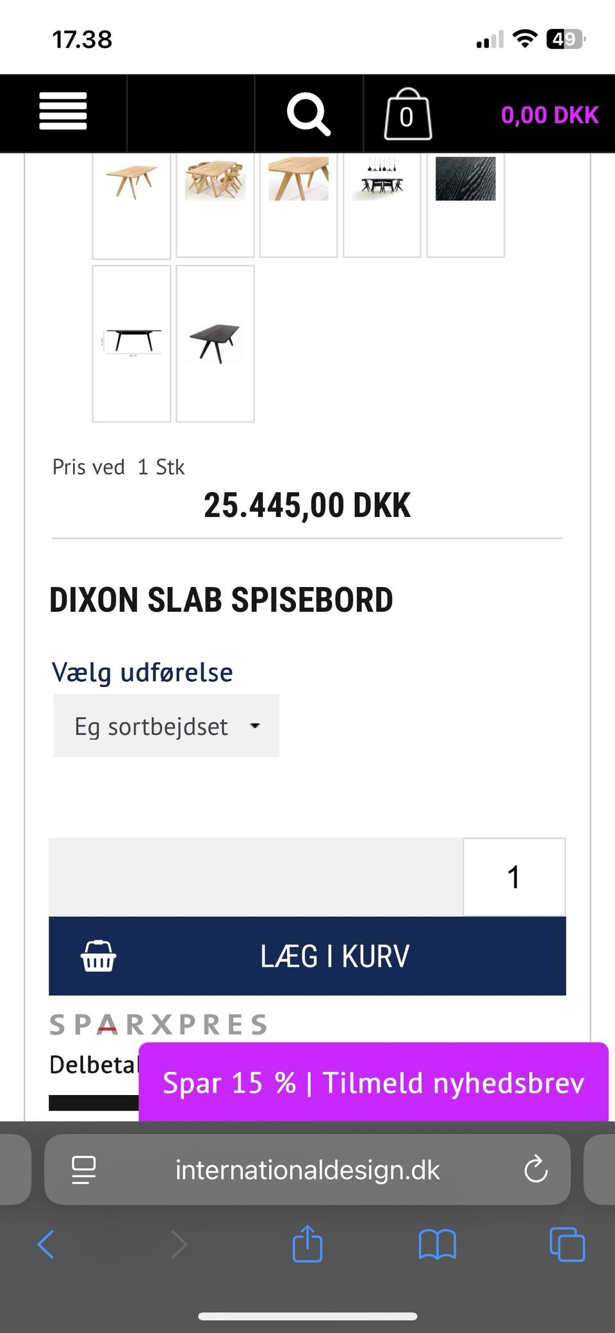This screenshot has width=615, height=1333.
Task: Open page reader options icon
Action: 84,1169
